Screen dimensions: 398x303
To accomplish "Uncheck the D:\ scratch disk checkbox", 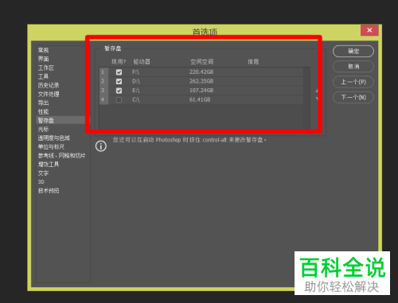I will point(119,81).
